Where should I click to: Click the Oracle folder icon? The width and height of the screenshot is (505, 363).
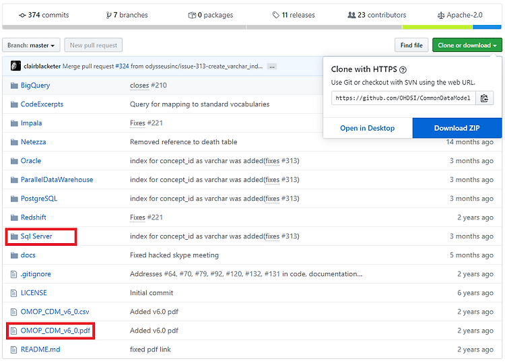tap(14, 161)
